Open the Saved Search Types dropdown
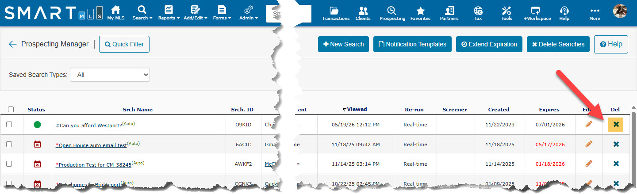637x194 pixels. (110, 75)
